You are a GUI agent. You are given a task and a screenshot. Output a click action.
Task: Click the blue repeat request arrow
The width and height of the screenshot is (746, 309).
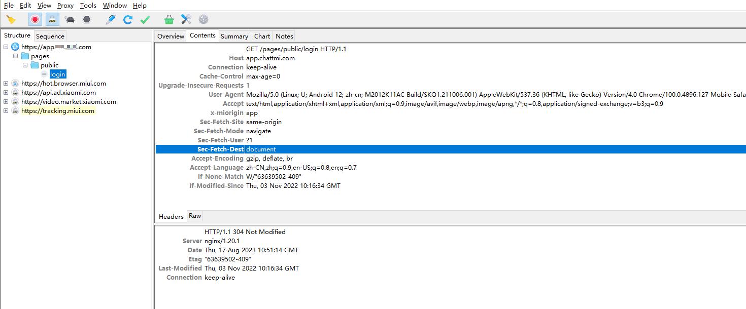coord(128,20)
